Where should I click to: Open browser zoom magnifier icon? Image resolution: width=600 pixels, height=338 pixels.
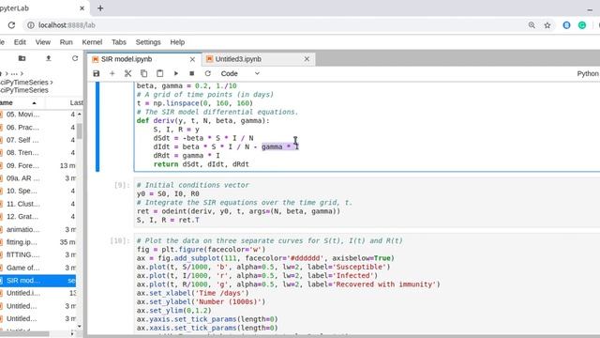tap(532, 25)
